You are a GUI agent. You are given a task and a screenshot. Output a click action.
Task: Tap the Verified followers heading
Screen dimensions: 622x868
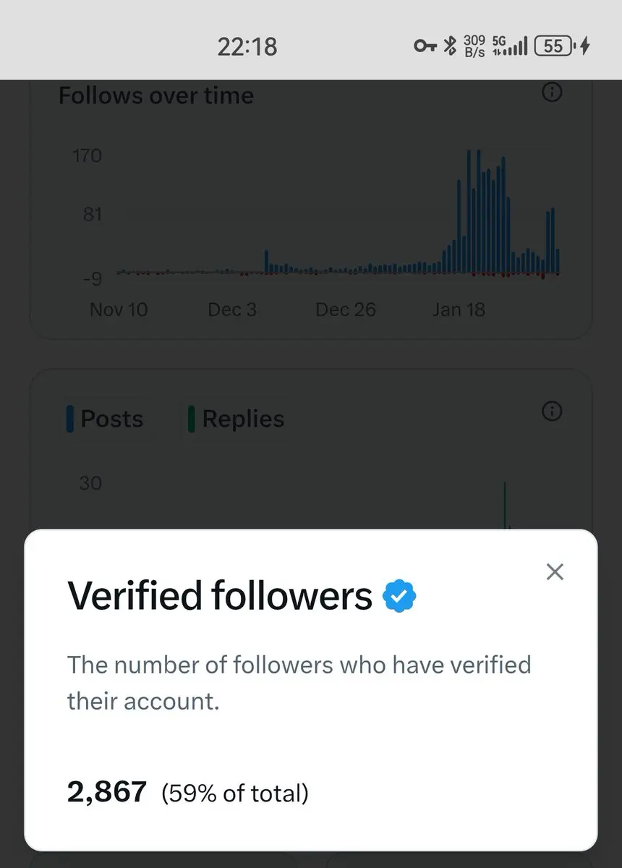pos(220,596)
